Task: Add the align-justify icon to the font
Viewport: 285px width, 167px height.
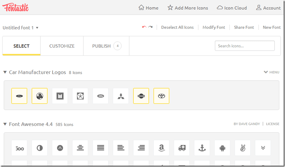Action: tap(100, 148)
